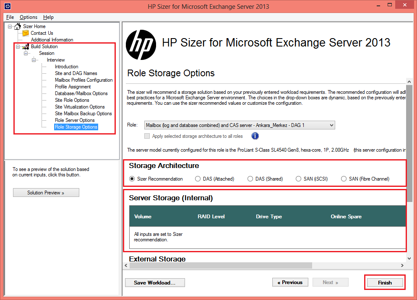Select Sizer Home in the tree
Viewport: 417px width, 300px height.
pos(34,26)
